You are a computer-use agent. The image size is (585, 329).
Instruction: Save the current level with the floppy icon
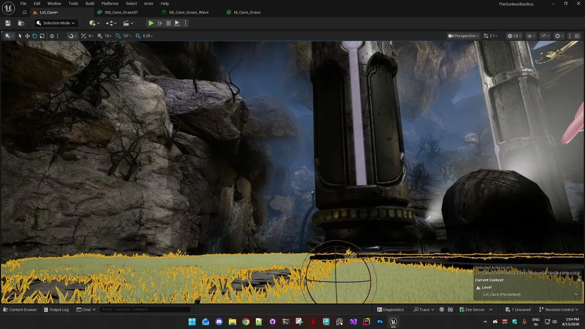(8, 23)
